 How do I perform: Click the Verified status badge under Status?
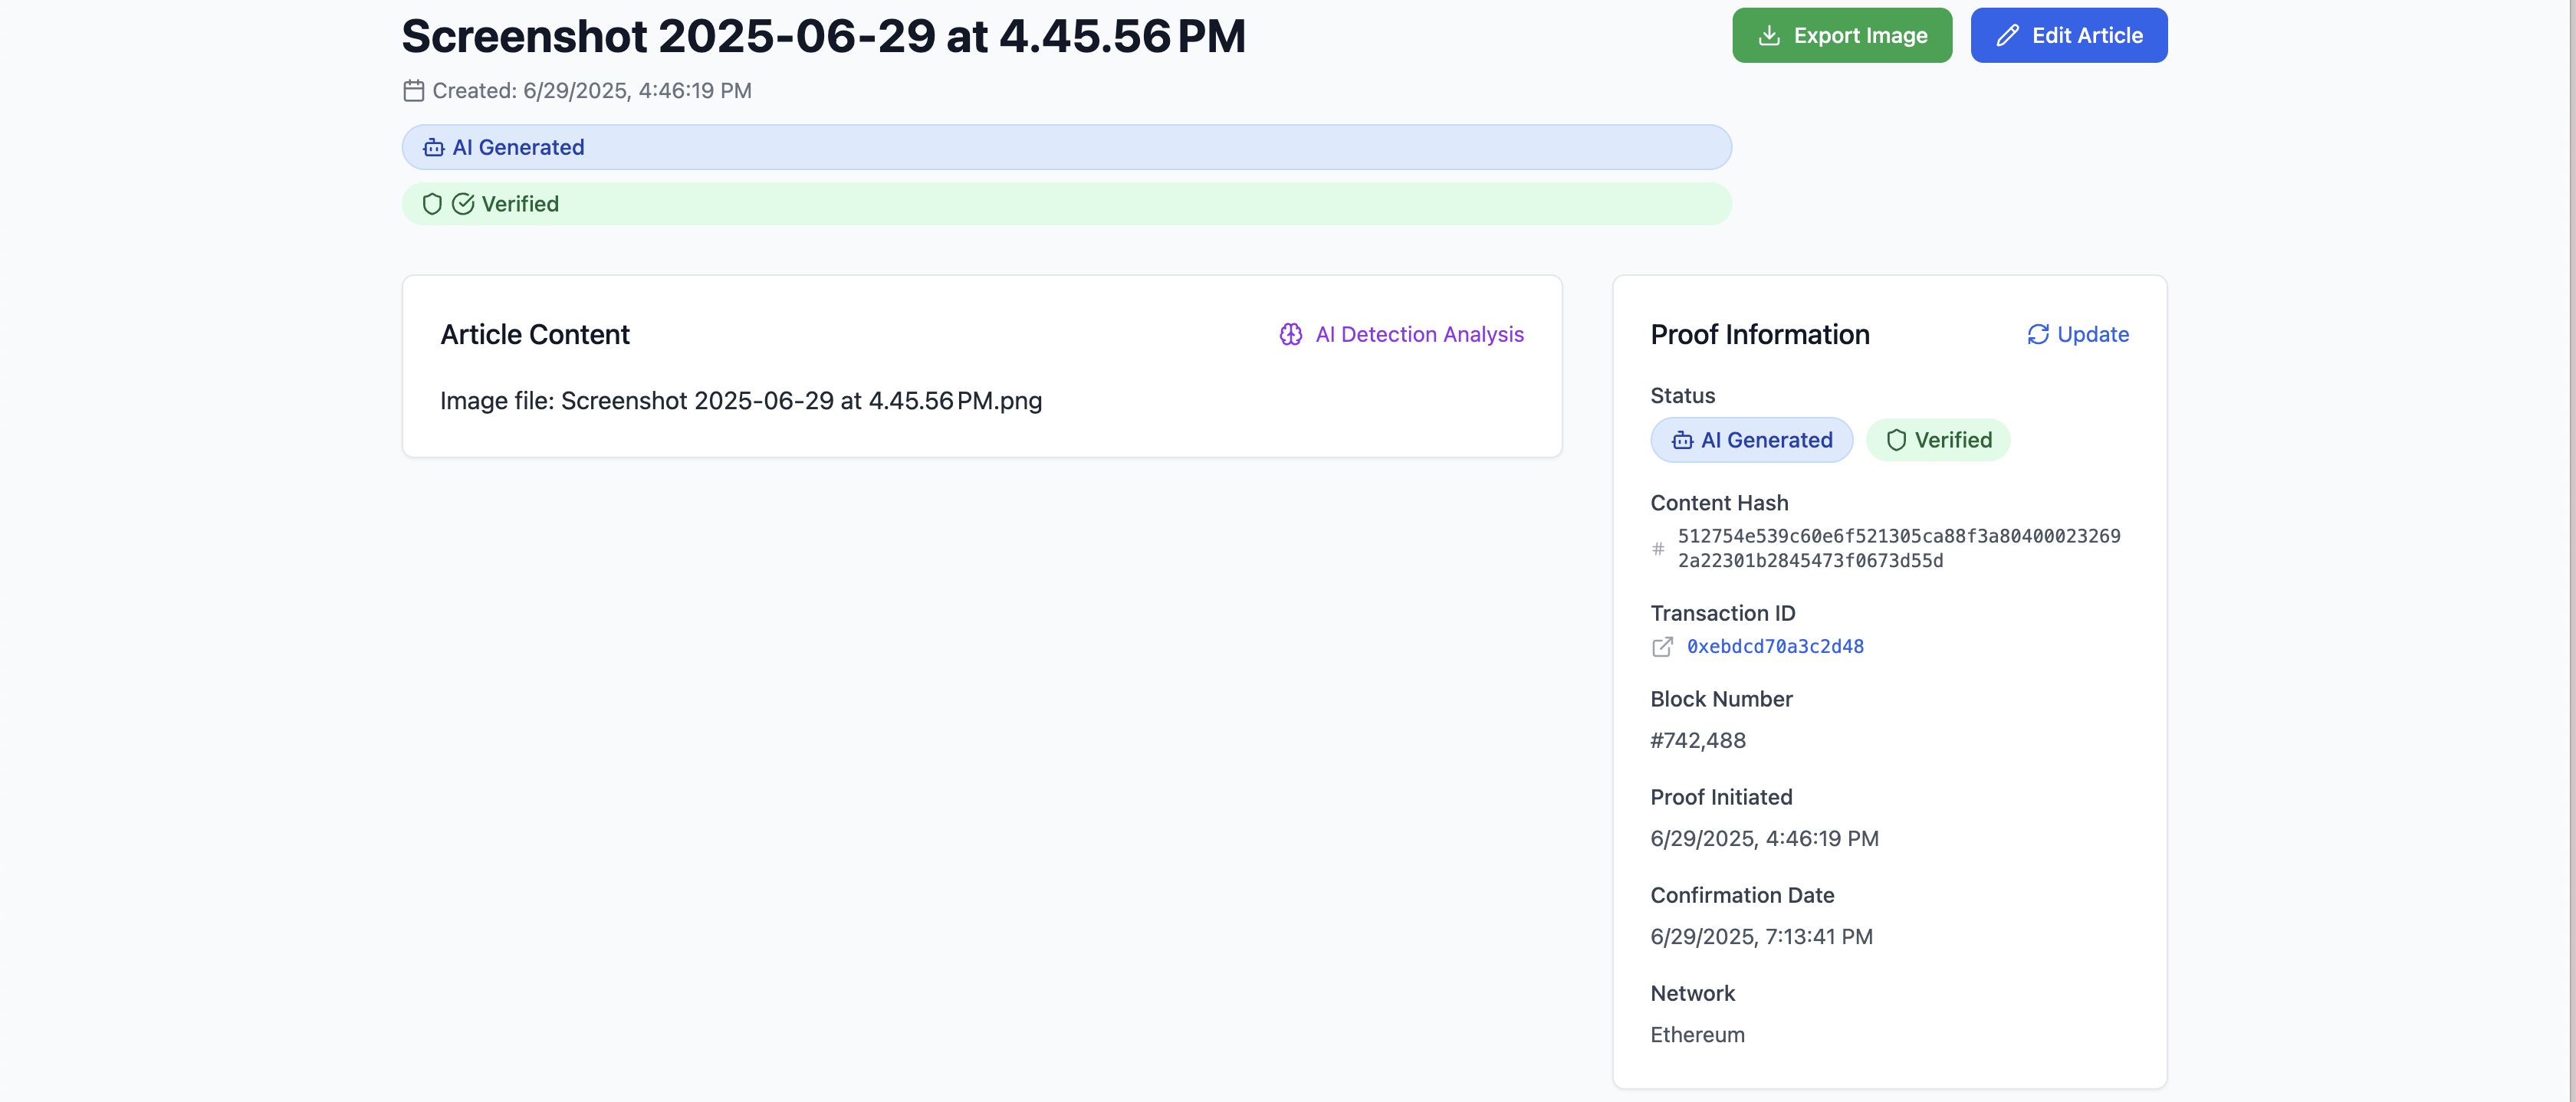pos(1938,440)
